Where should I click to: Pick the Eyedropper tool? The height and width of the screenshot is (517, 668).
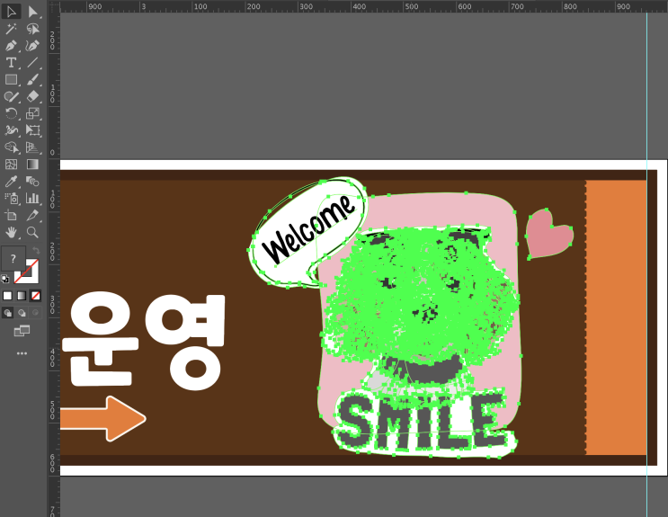(11, 182)
